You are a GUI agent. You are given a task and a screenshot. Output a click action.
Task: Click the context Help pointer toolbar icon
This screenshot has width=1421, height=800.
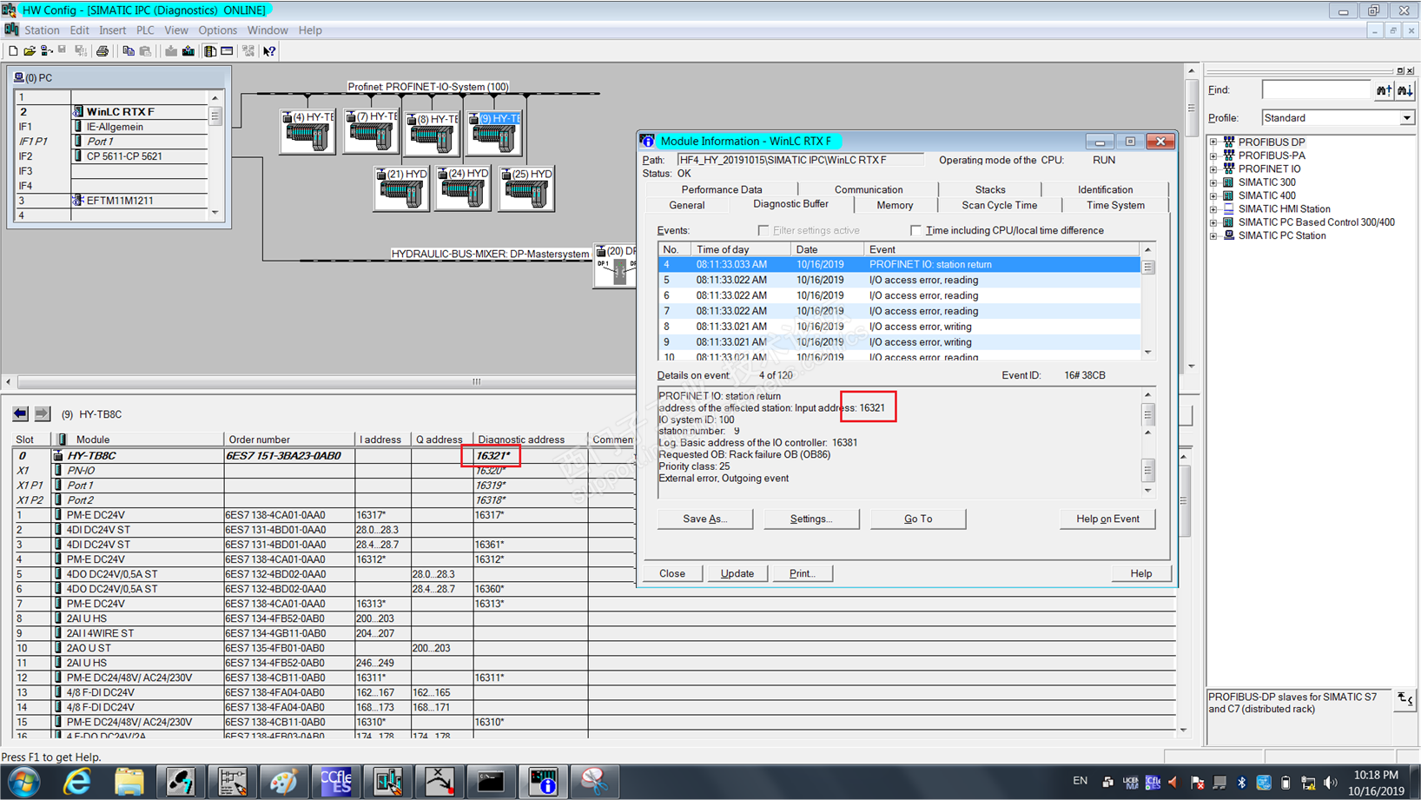pyautogui.click(x=269, y=51)
